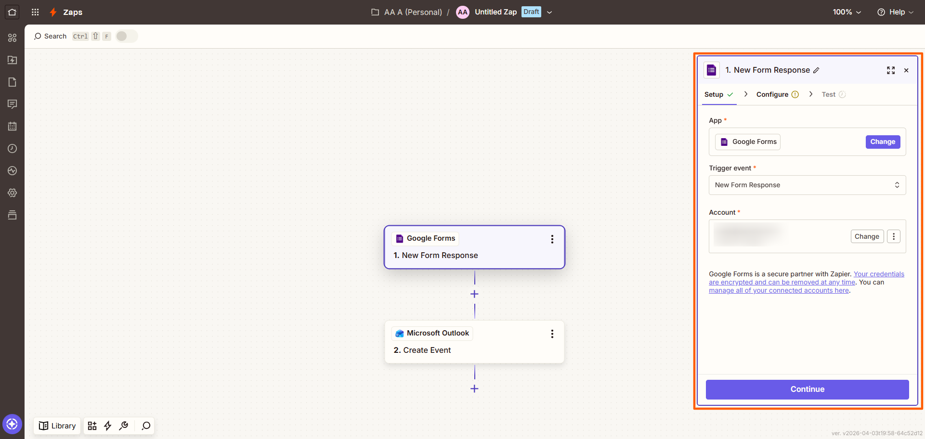Open the import Zap sidebar icon
Screen dimensions: 925x439
(13, 60)
